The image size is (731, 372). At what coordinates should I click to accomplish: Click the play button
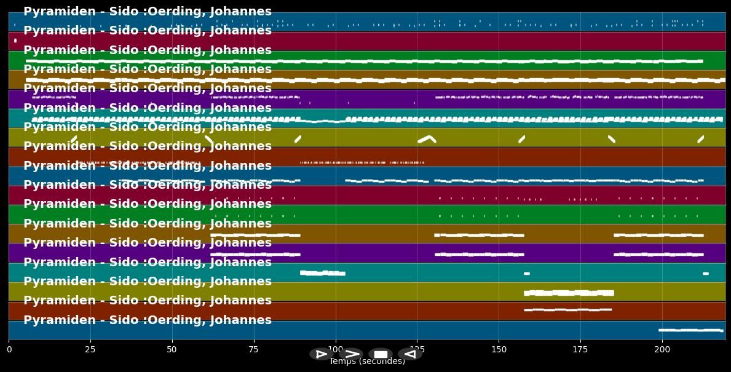320,354
